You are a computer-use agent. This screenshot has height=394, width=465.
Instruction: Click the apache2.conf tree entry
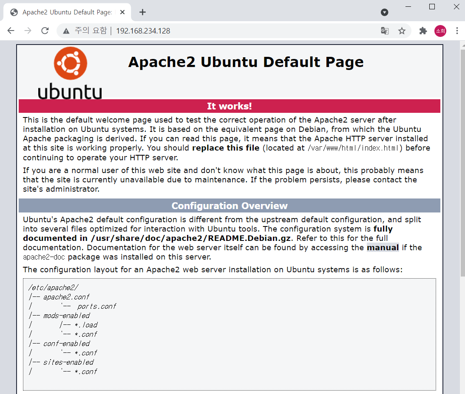click(66, 297)
